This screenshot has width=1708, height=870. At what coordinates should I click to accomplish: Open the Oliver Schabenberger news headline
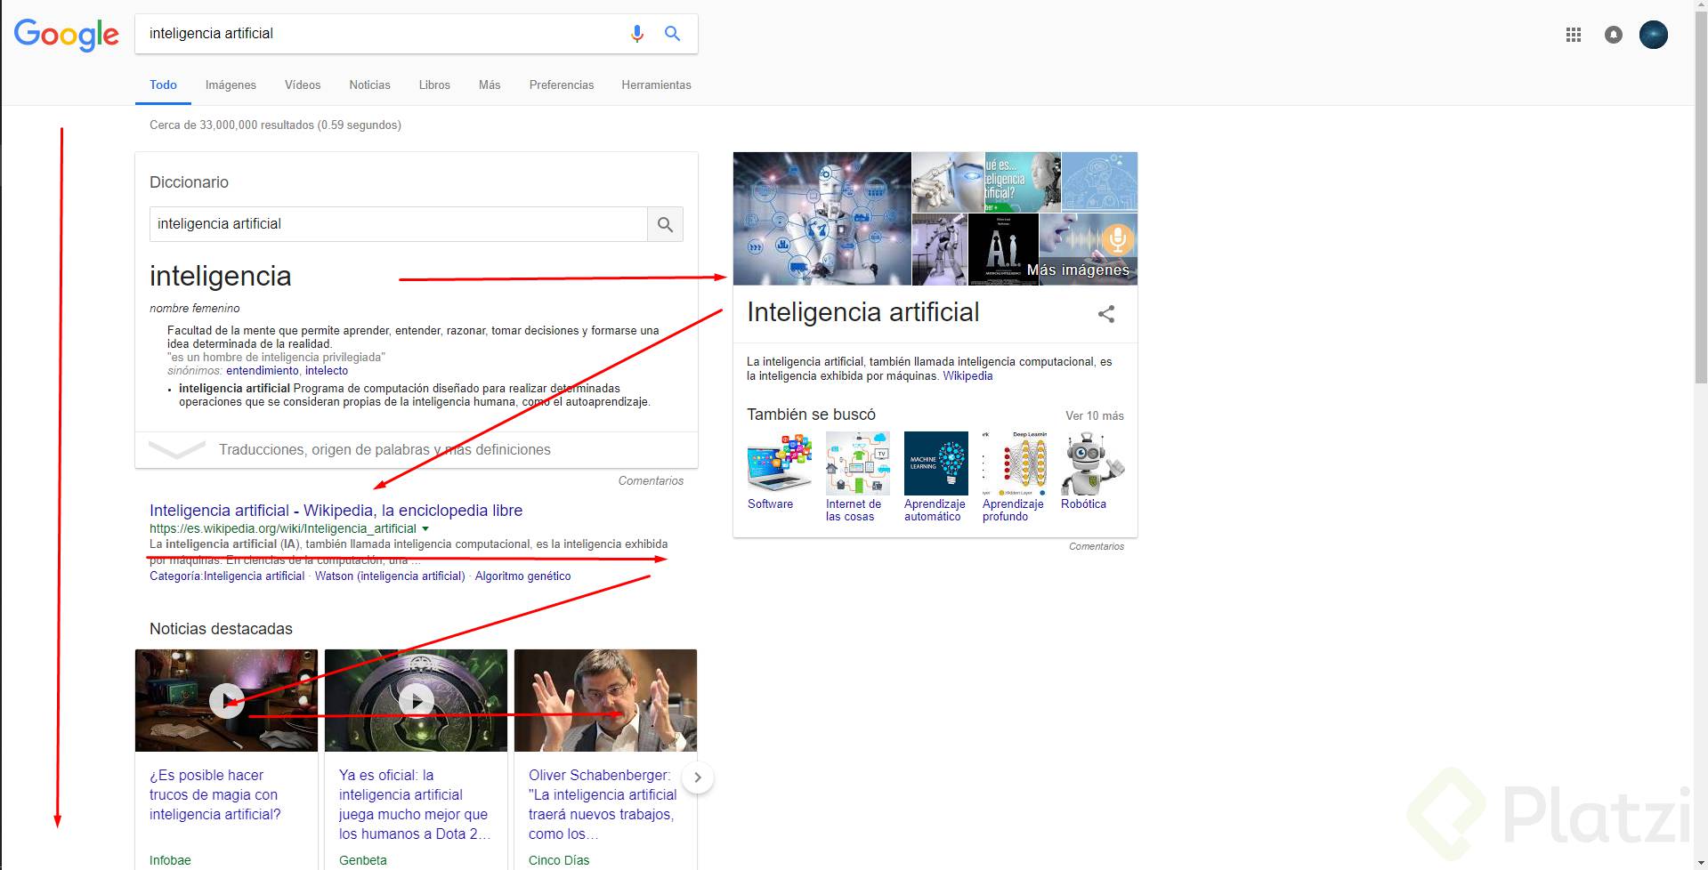603,805
